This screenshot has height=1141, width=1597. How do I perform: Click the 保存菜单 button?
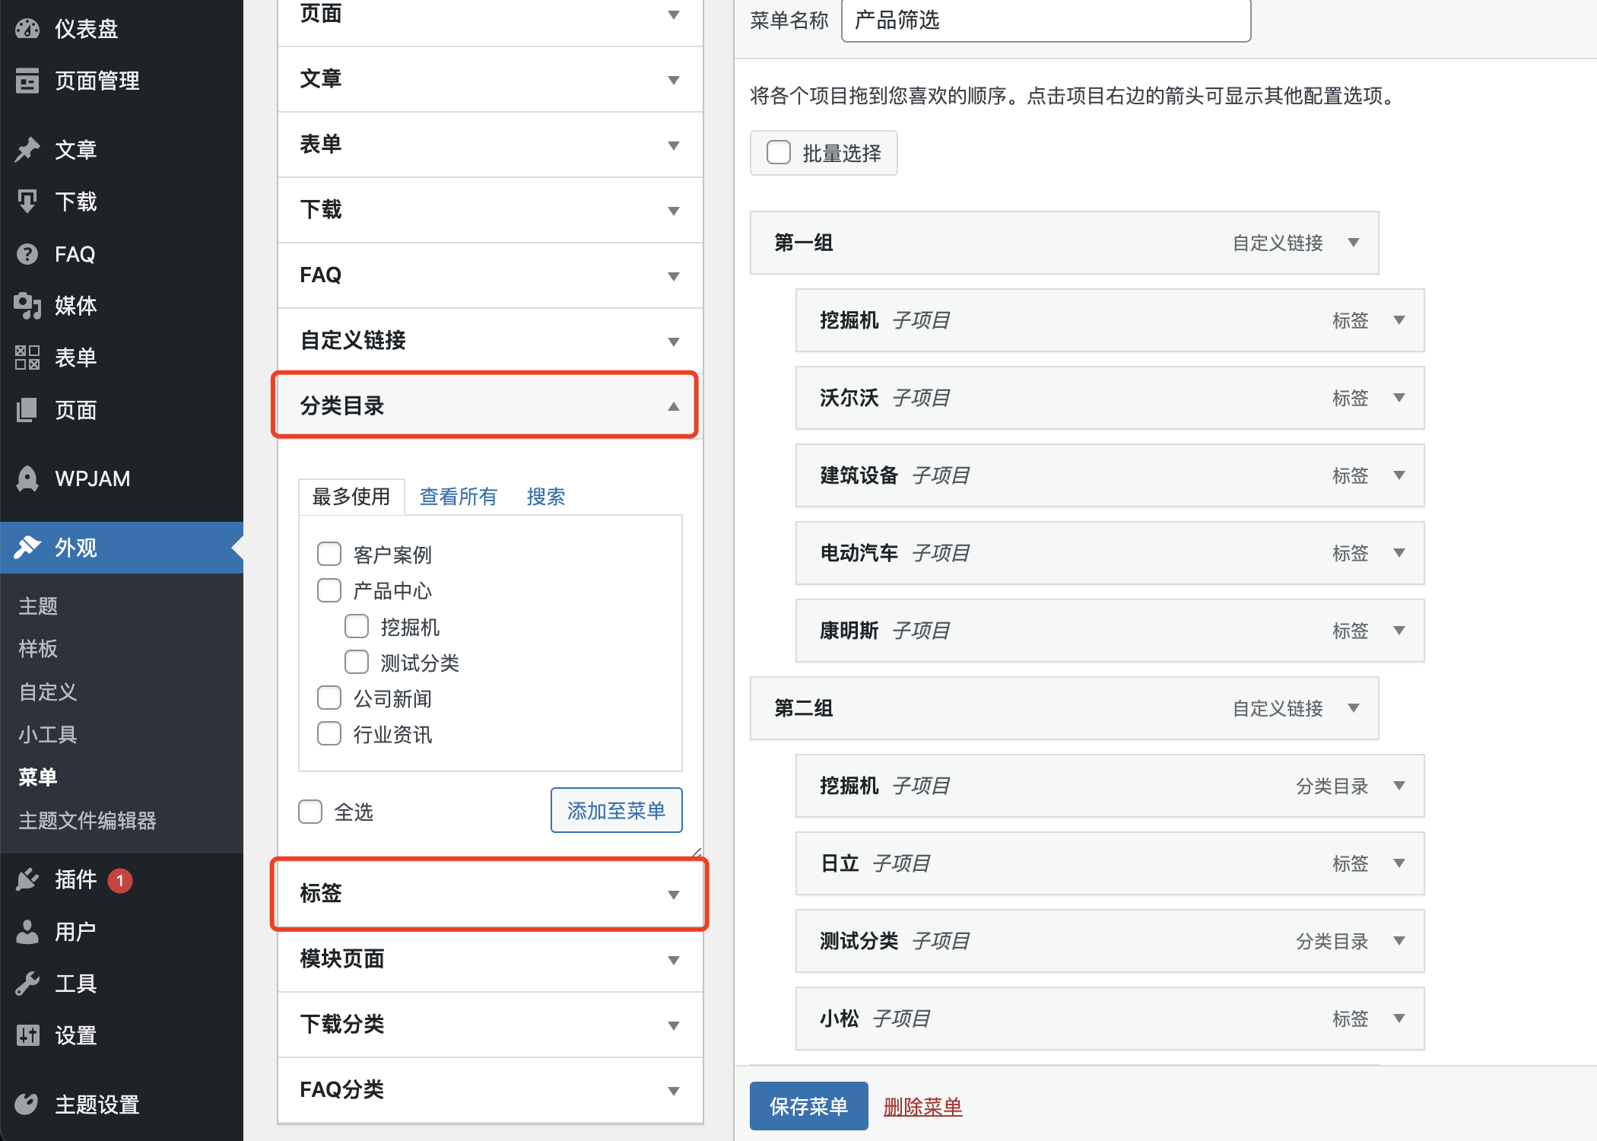coord(808,1106)
